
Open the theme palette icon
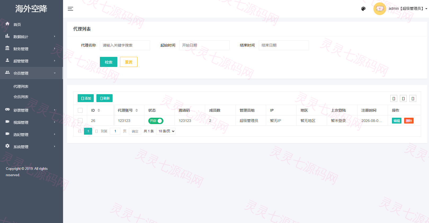[363, 9]
